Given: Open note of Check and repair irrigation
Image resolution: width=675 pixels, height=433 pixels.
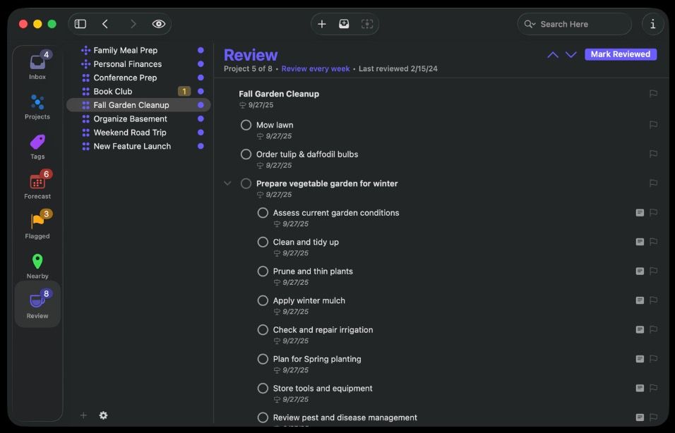Looking at the screenshot, I should (640, 330).
